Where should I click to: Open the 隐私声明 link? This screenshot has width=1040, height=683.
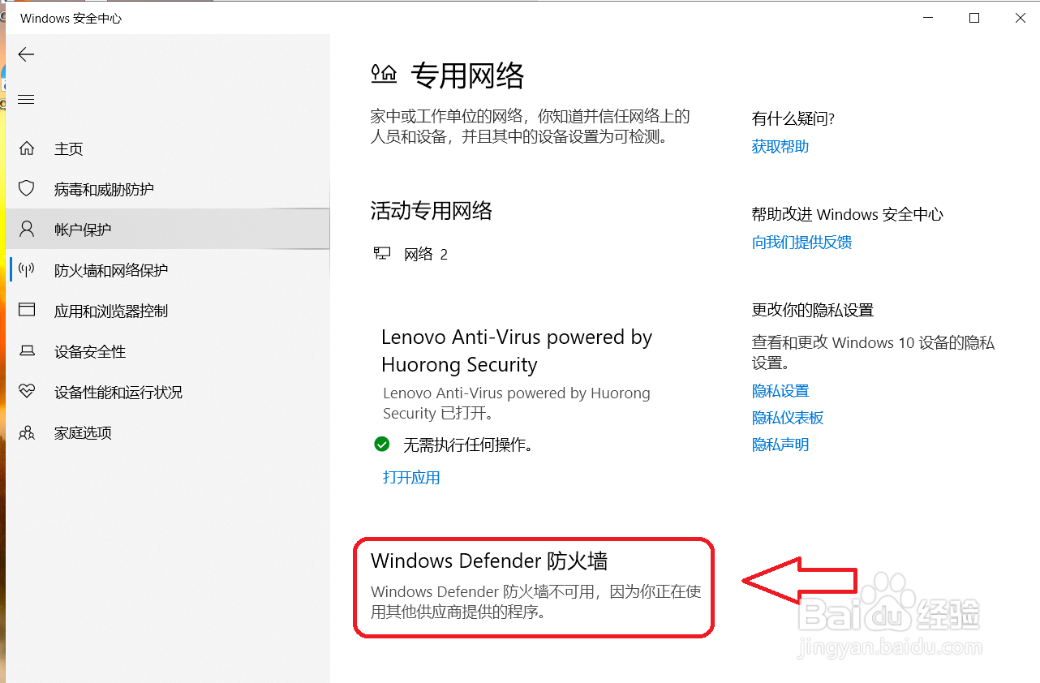tap(780, 445)
